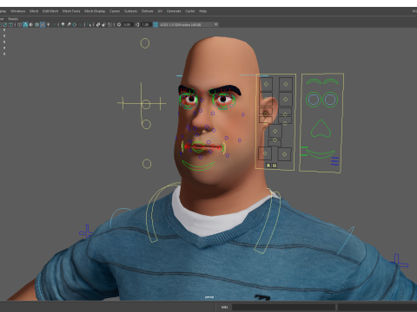Open the Panels menu in viewport
Screen dimensions: 417x312
13,19
